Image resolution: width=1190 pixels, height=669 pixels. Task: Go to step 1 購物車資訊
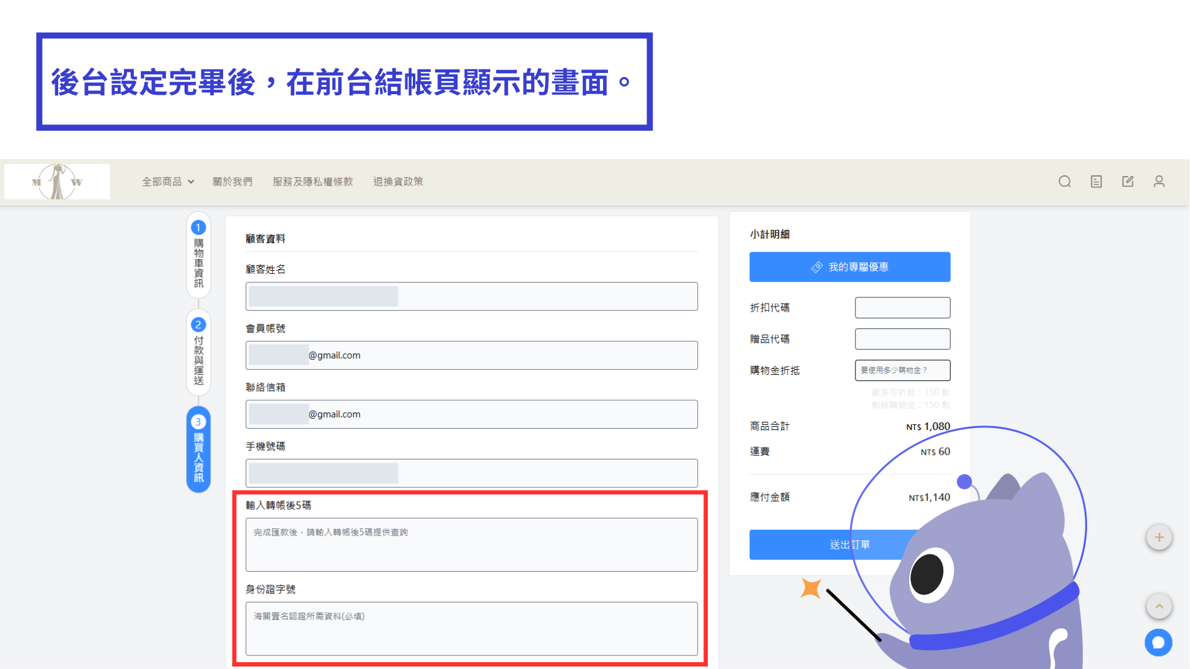click(x=198, y=255)
